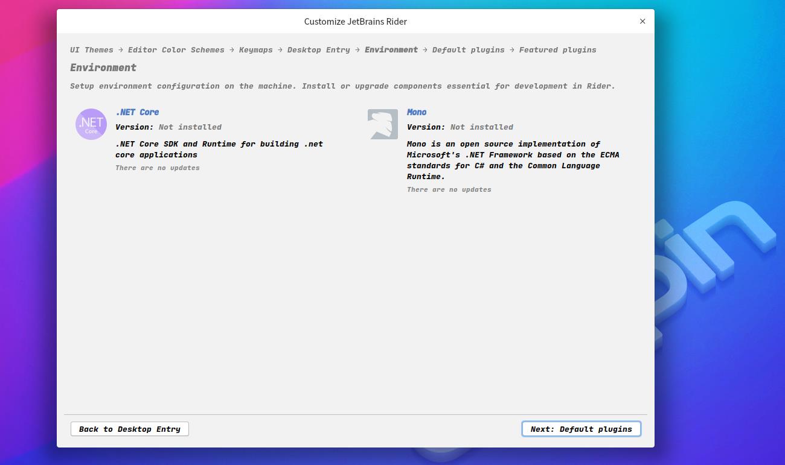
Task: Go Back to Desktop Entry
Action: pyautogui.click(x=130, y=429)
